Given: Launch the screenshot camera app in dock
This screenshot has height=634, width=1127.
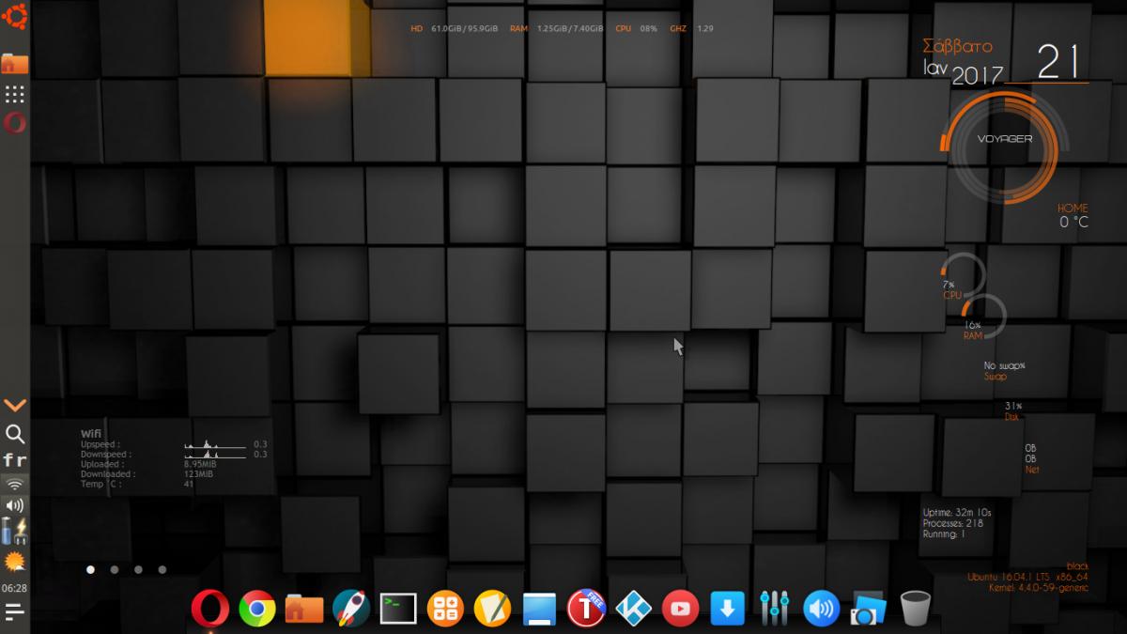Looking at the screenshot, I should click(x=869, y=609).
